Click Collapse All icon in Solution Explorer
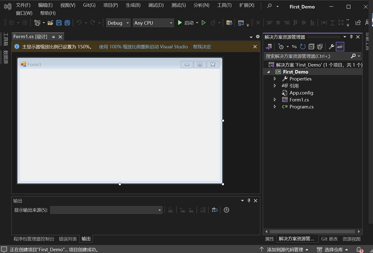The width and height of the screenshot is (373, 253). tap(311, 47)
